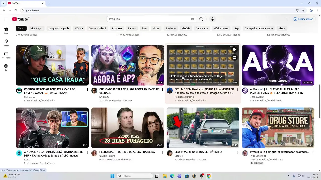Open options menu for PEDRO DIAS video
The width and height of the screenshot is (321, 180).
(x=163, y=152)
